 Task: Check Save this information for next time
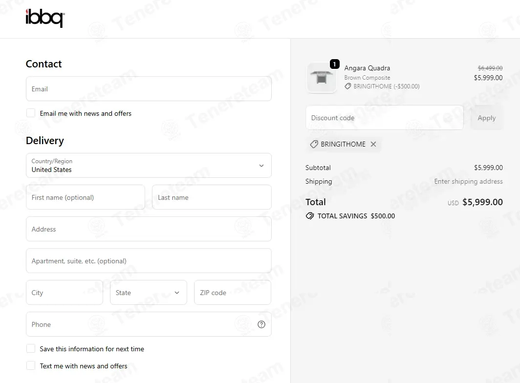(x=31, y=348)
